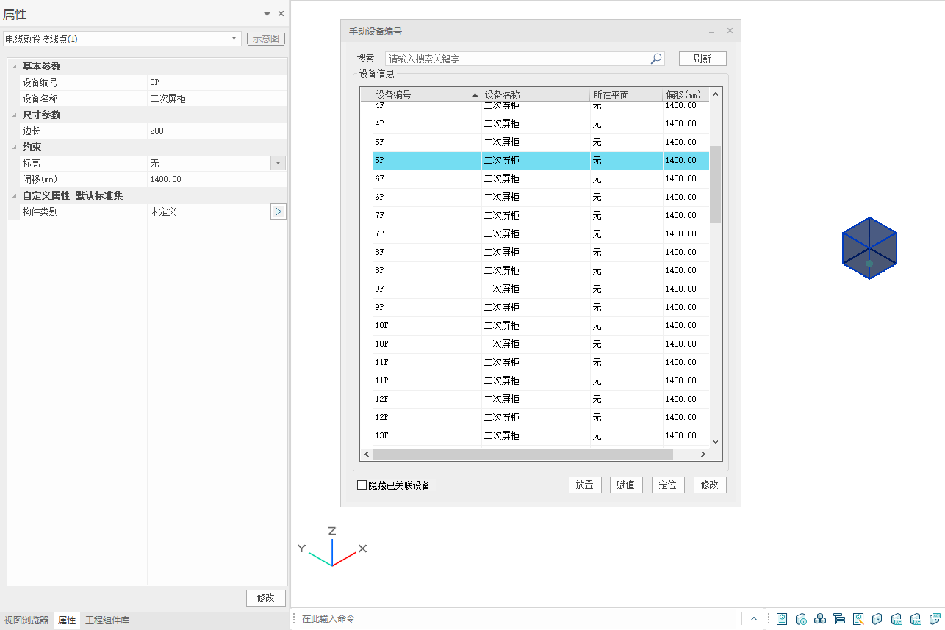The width and height of the screenshot is (945, 630).
Task: Switch to the 视图浏览器 tab
Action: 26,620
